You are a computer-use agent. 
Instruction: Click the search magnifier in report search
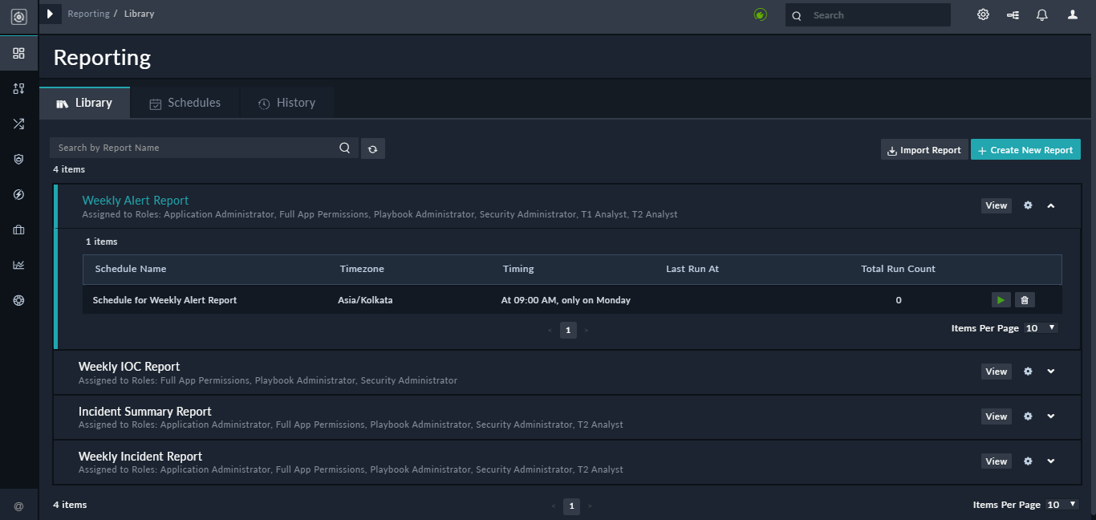(x=344, y=148)
